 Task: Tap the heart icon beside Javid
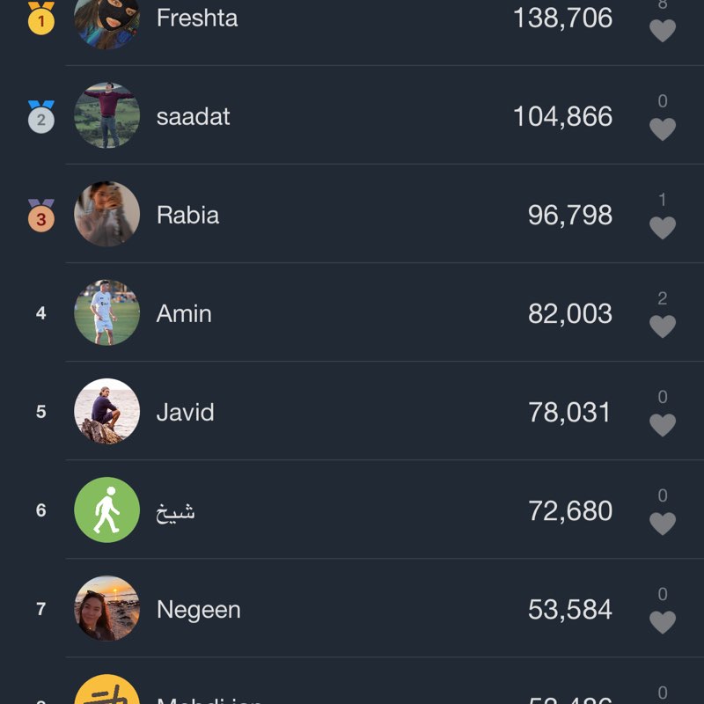coord(662,425)
